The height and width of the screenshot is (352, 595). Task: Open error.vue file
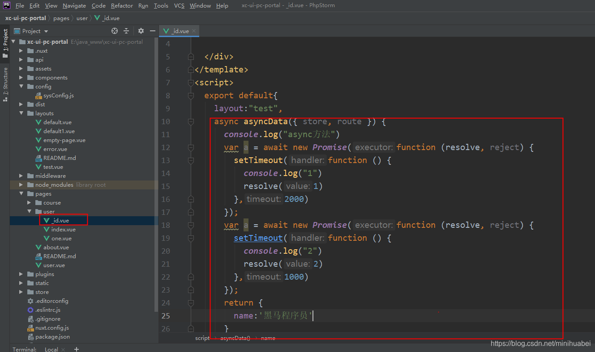[x=55, y=149]
